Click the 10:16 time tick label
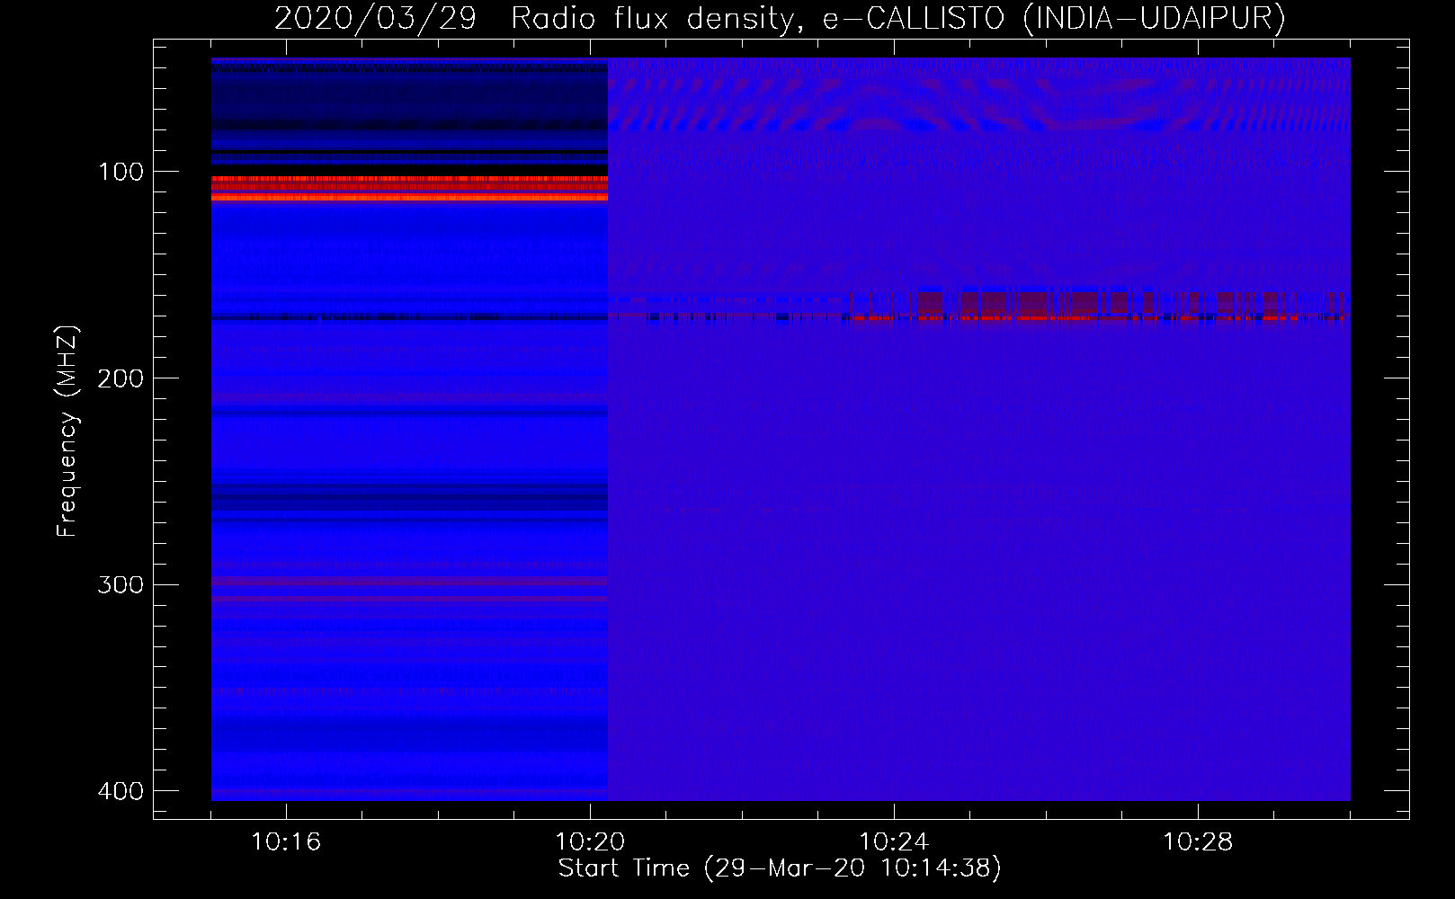This screenshot has height=899, width=1455. coord(286,842)
